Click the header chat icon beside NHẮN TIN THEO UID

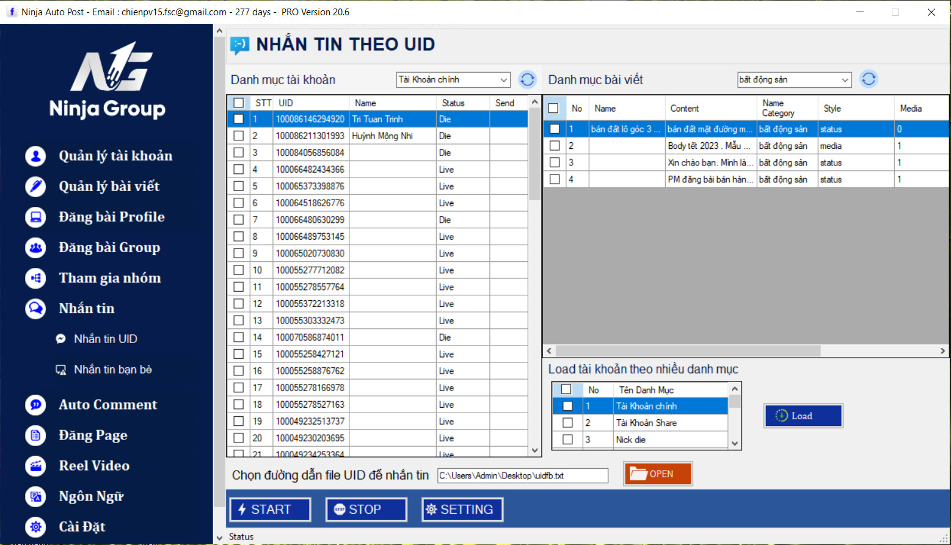[x=239, y=45]
